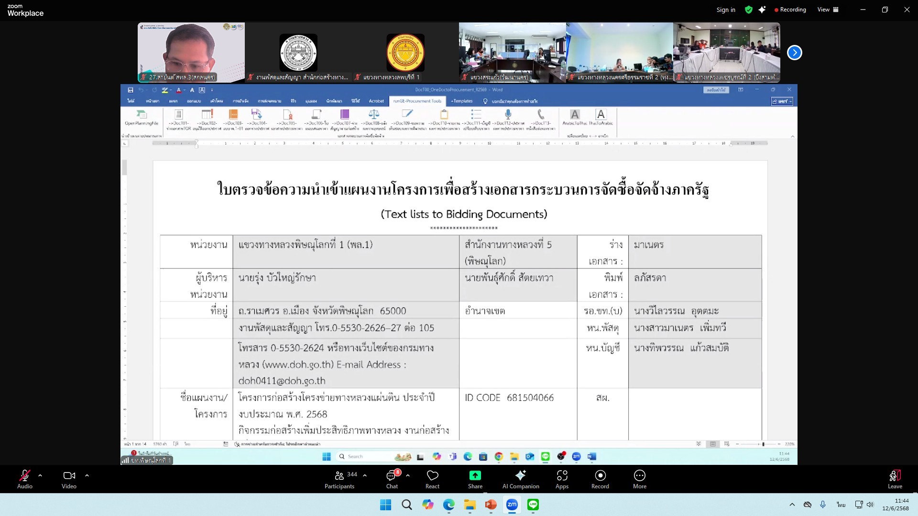Open the View layout menu
This screenshot has width=918, height=516.
coord(828,10)
